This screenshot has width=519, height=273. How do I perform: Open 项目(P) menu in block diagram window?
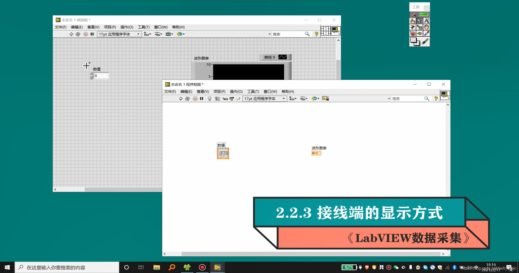point(219,92)
